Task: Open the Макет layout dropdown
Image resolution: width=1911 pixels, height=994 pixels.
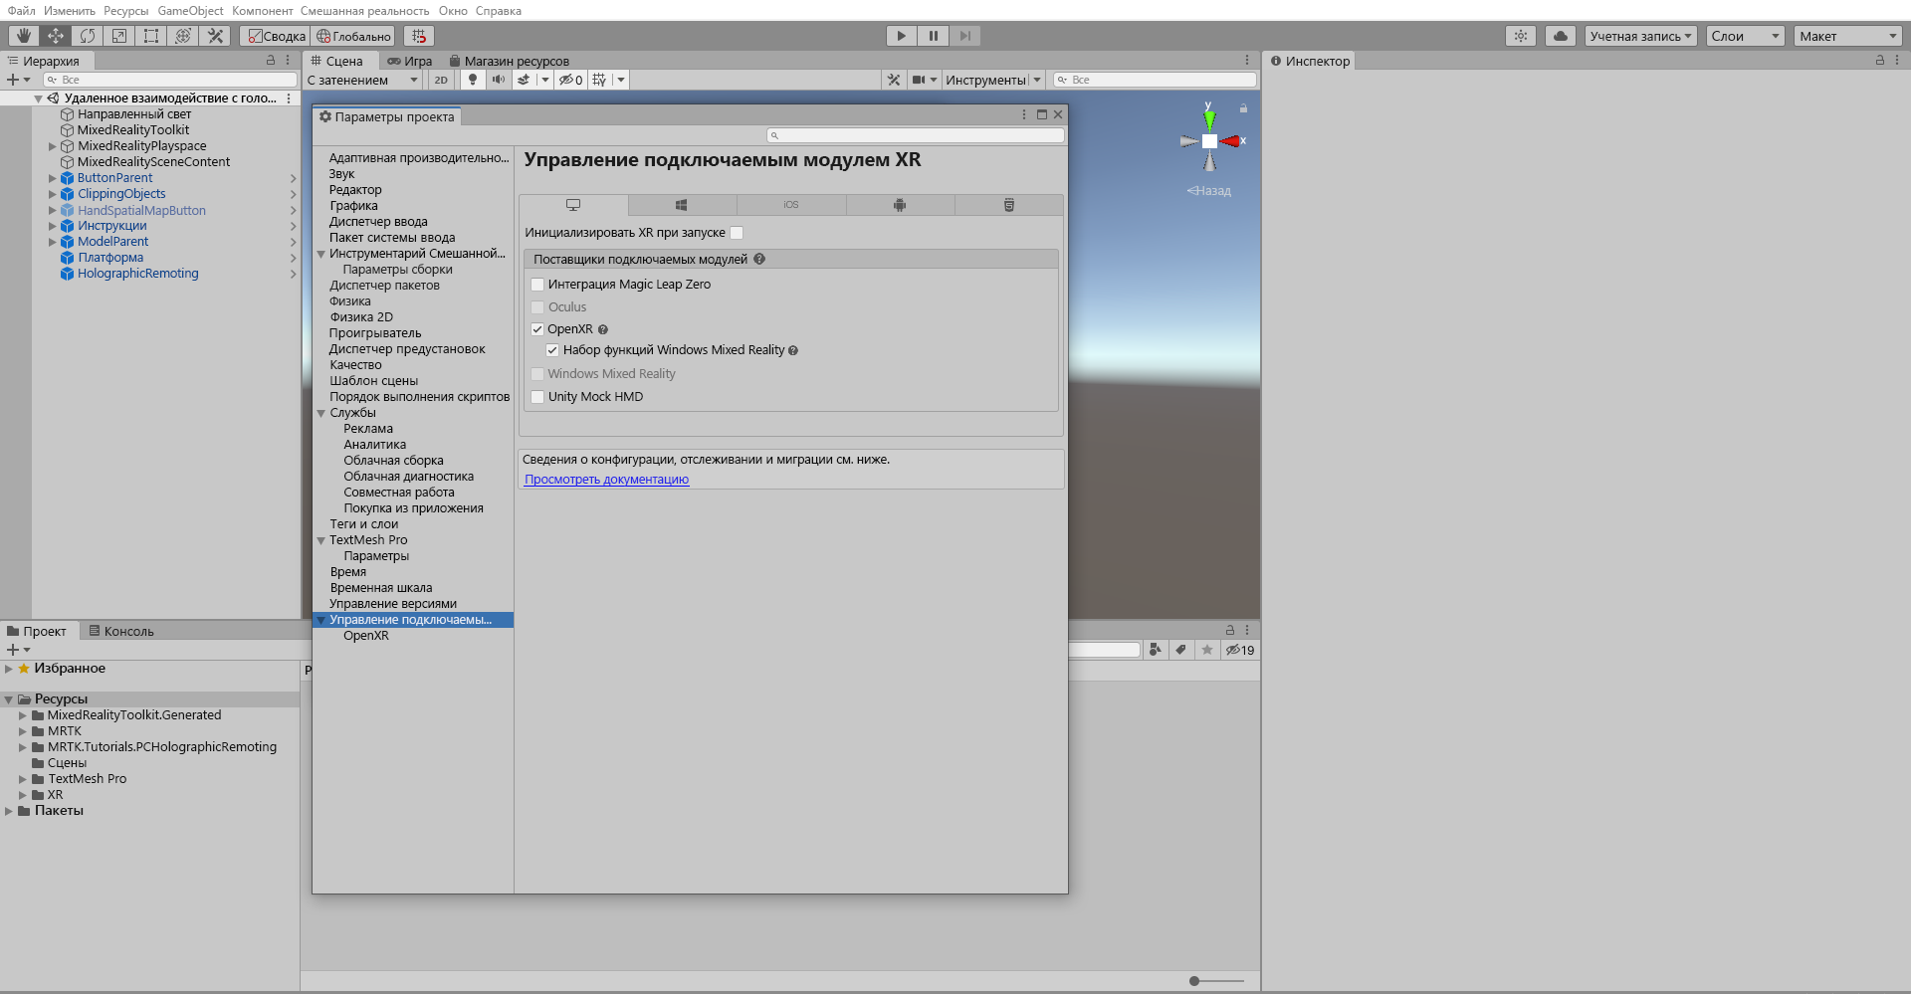Action: (1848, 36)
